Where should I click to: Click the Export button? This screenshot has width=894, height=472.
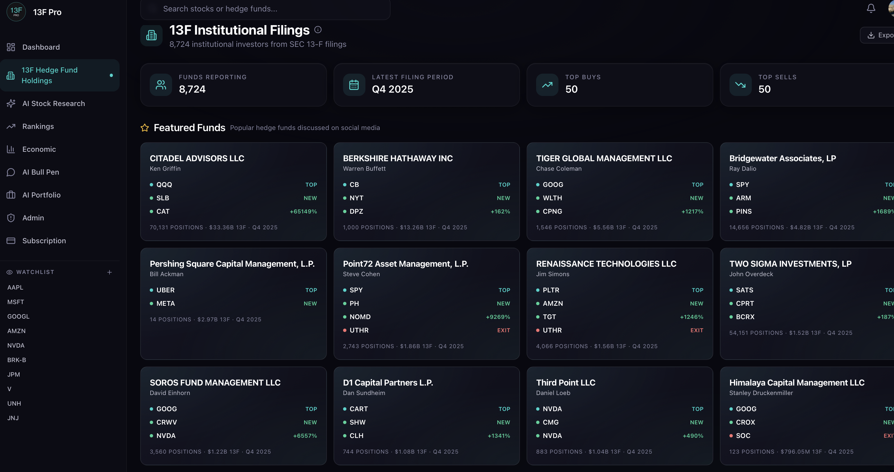point(877,35)
